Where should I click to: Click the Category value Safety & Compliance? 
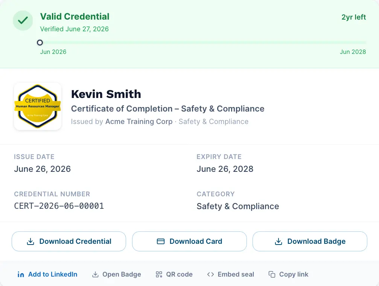point(238,206)
